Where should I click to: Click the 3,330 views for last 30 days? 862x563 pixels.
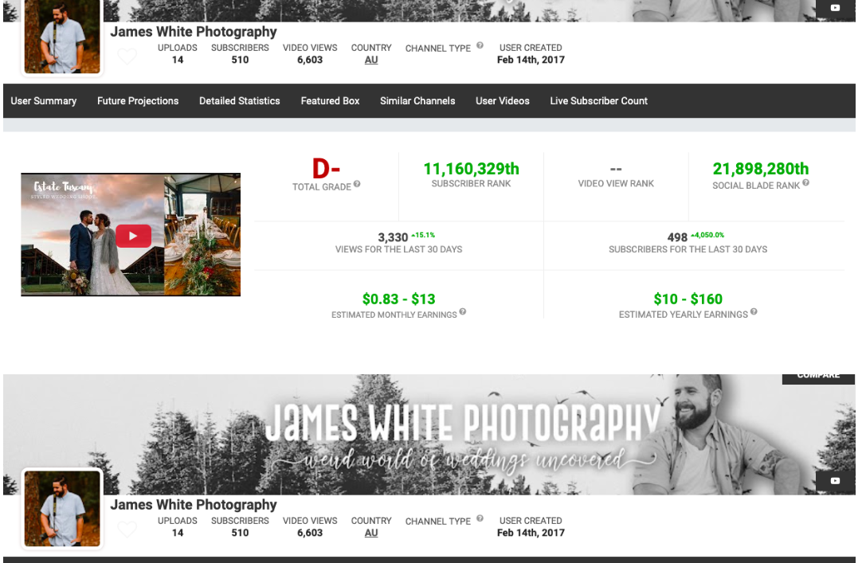(393, 237)
